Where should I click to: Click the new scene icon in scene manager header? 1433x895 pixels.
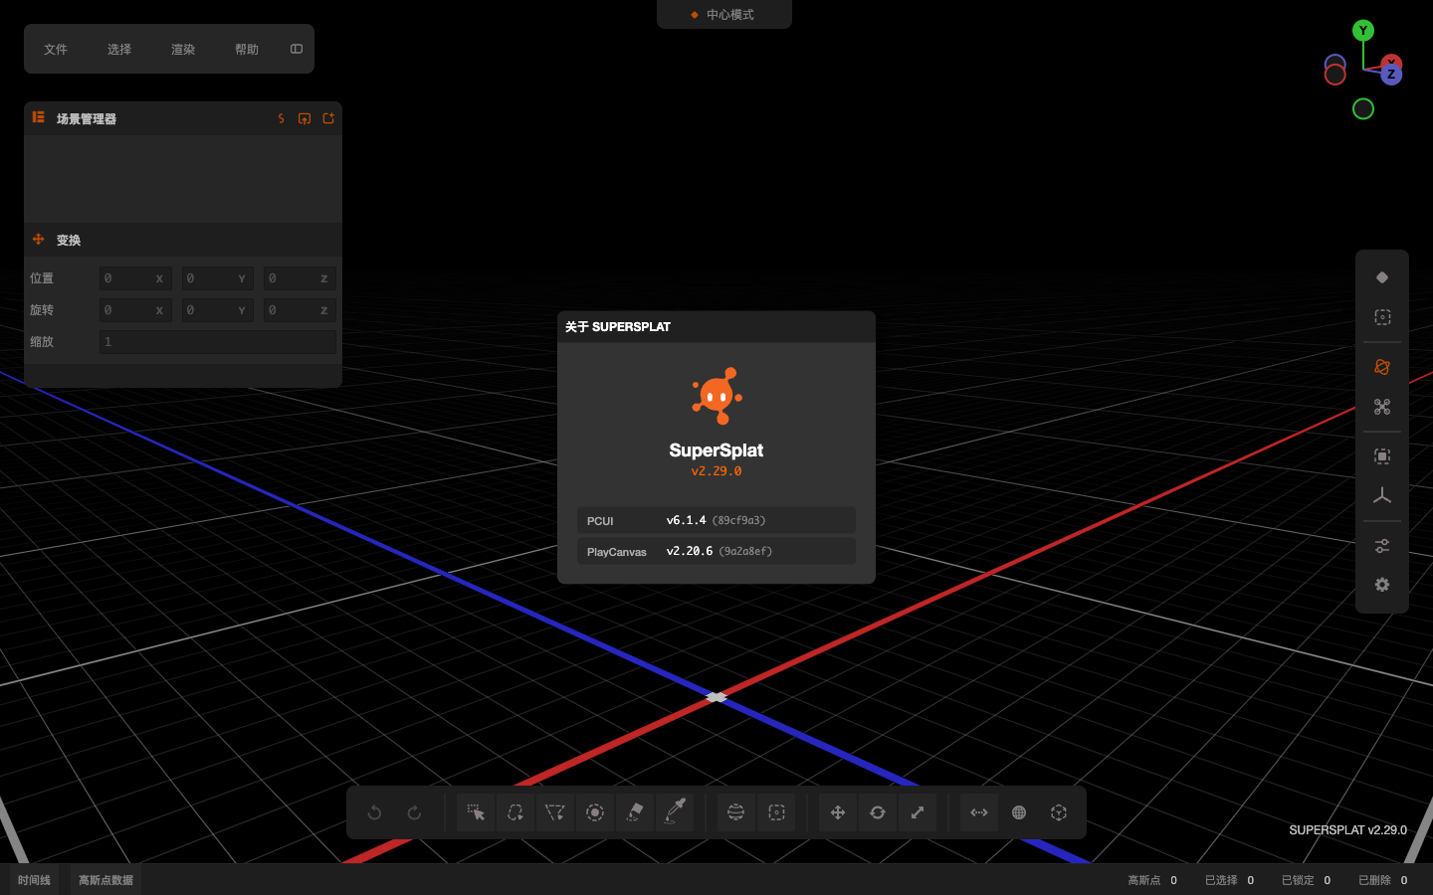click(328, 118)
